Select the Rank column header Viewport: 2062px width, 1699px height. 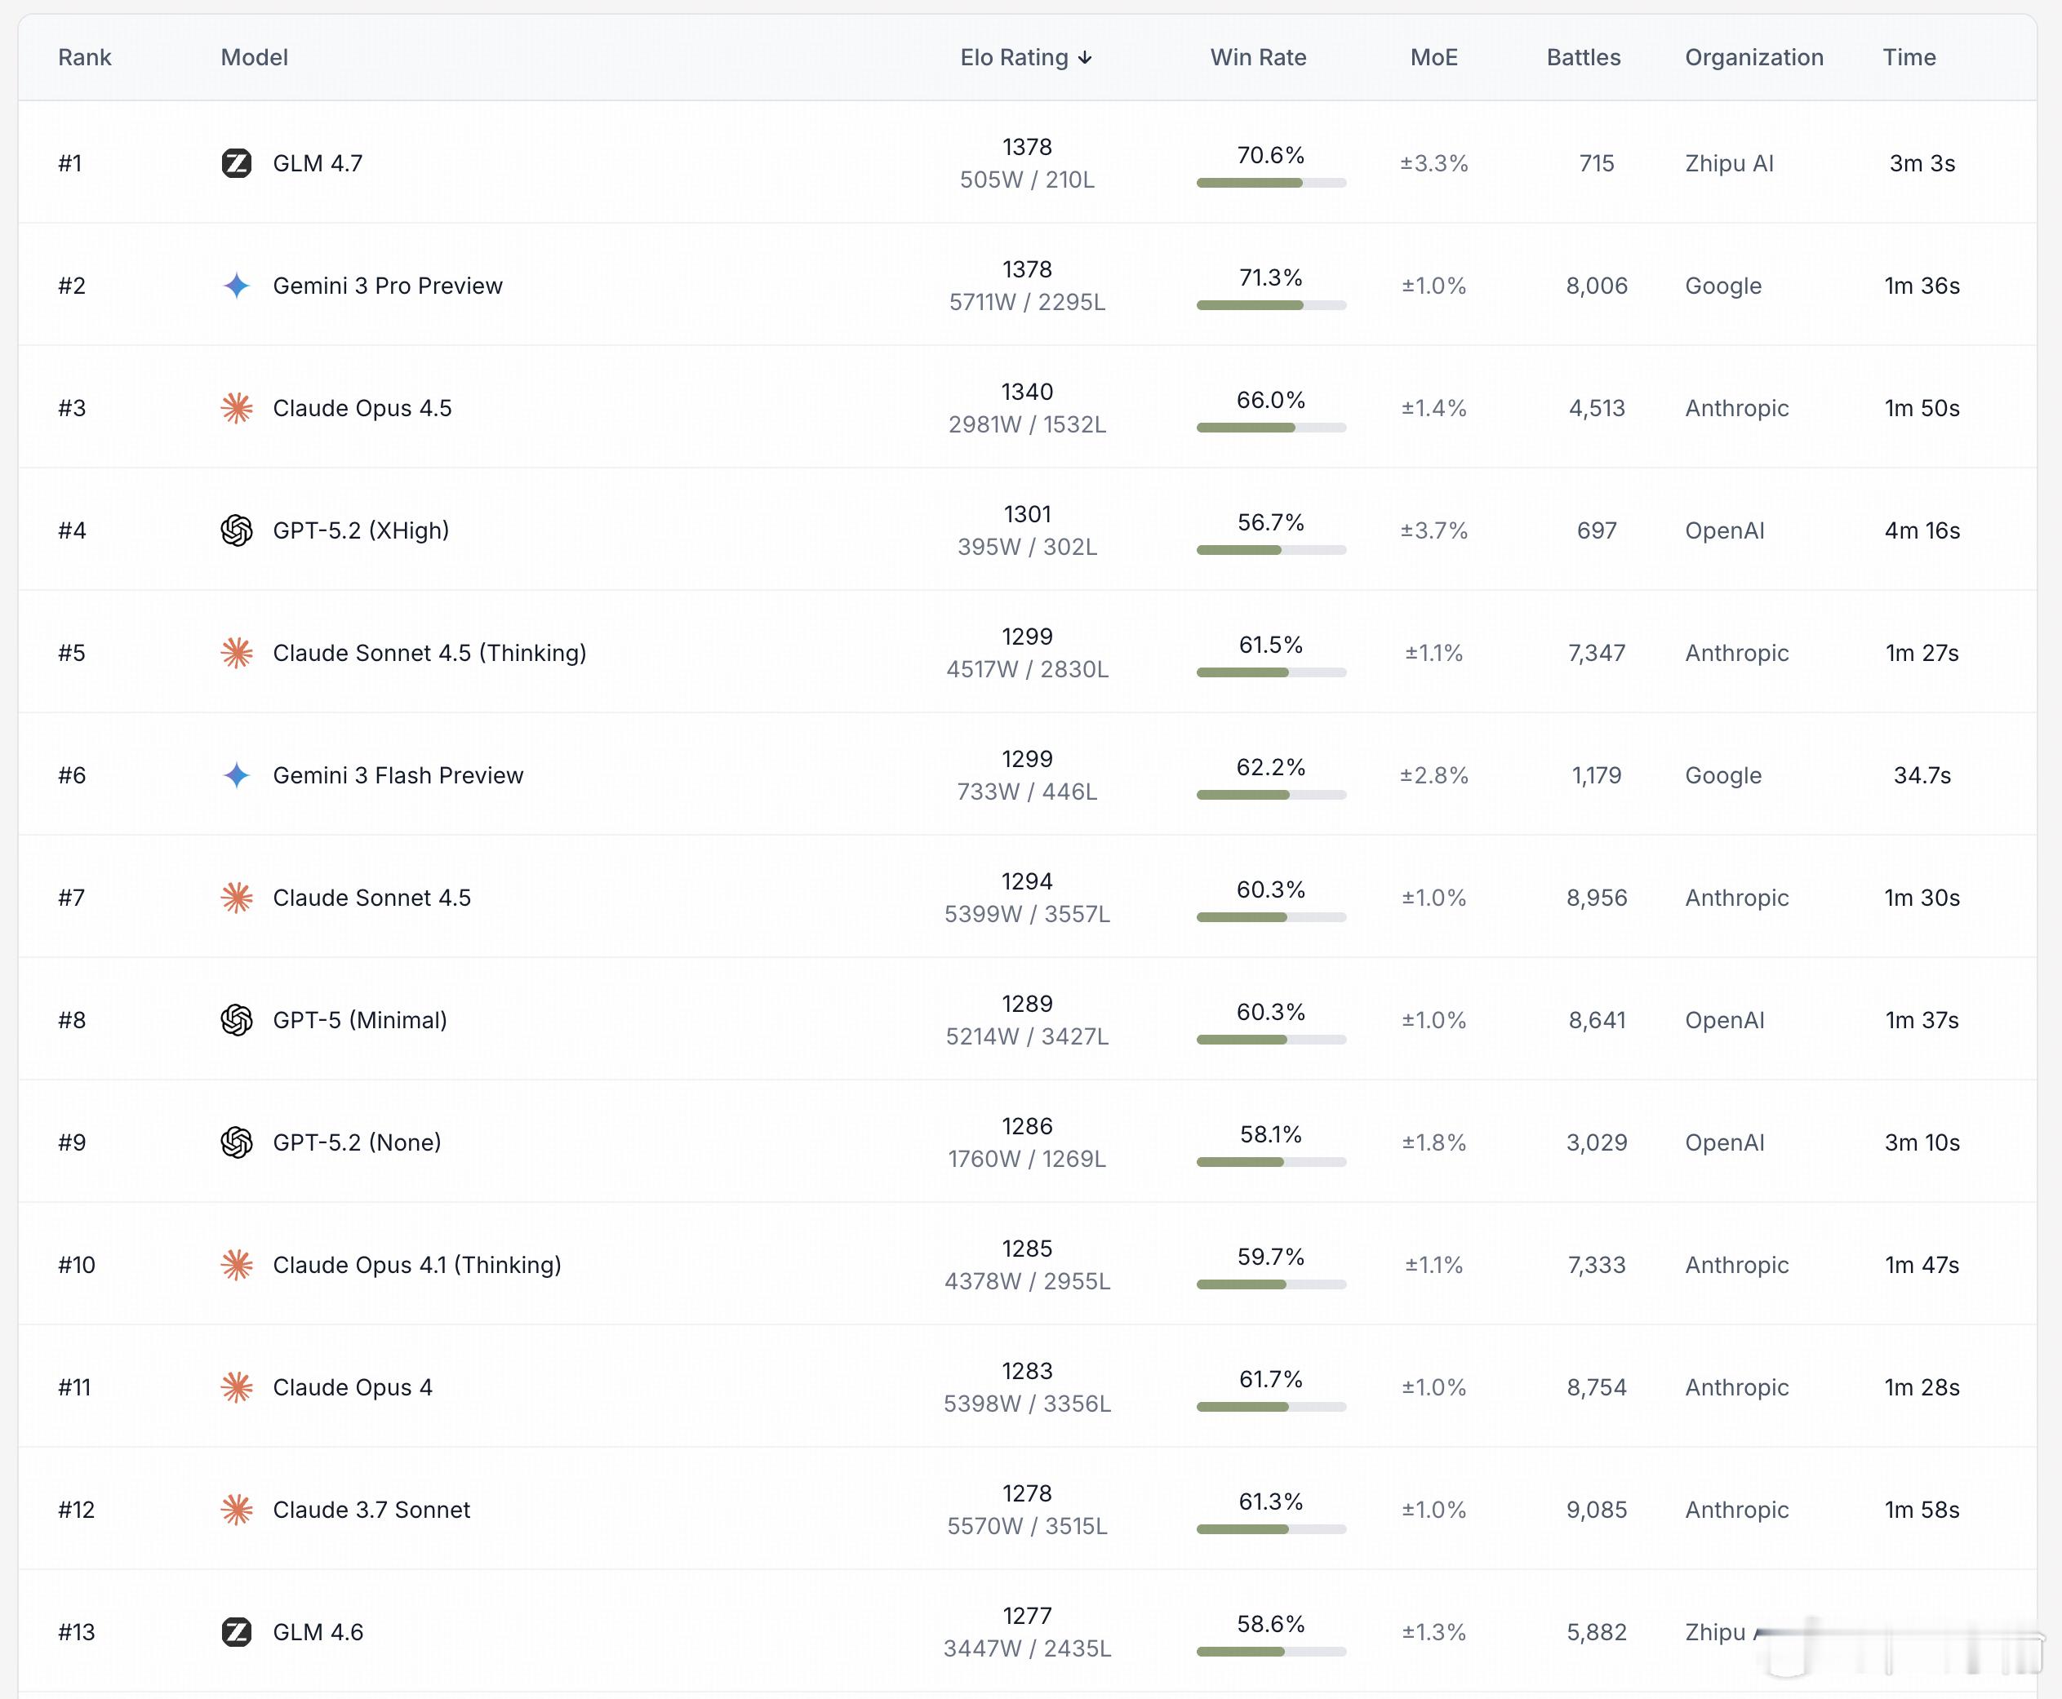click(x=84, y=58)
